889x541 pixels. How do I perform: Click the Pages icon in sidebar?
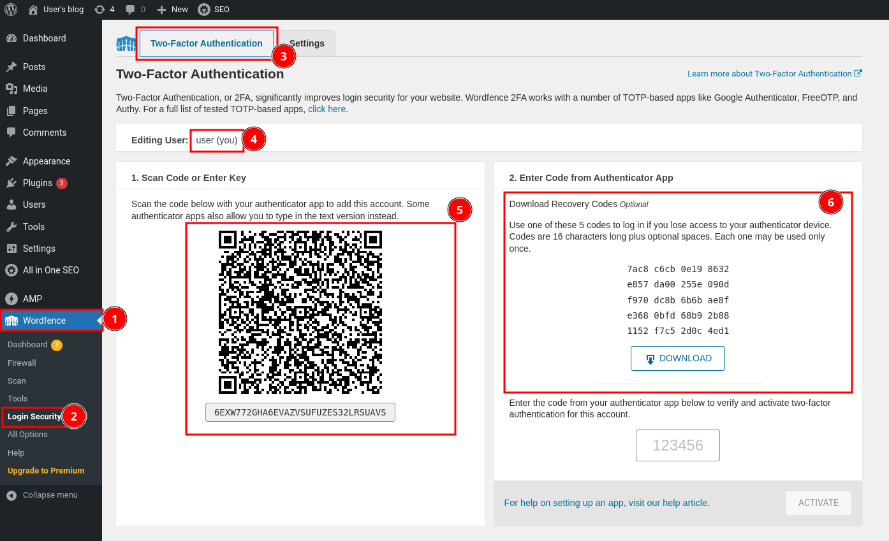click(11, 111)
